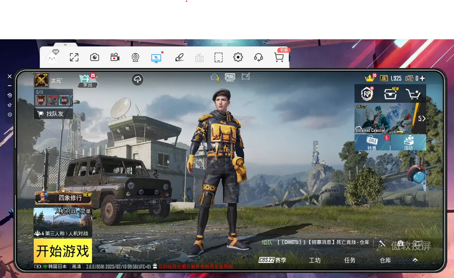Add UC currency with plus button
This screenshot has height=278, width=454.
coord(422,78)
